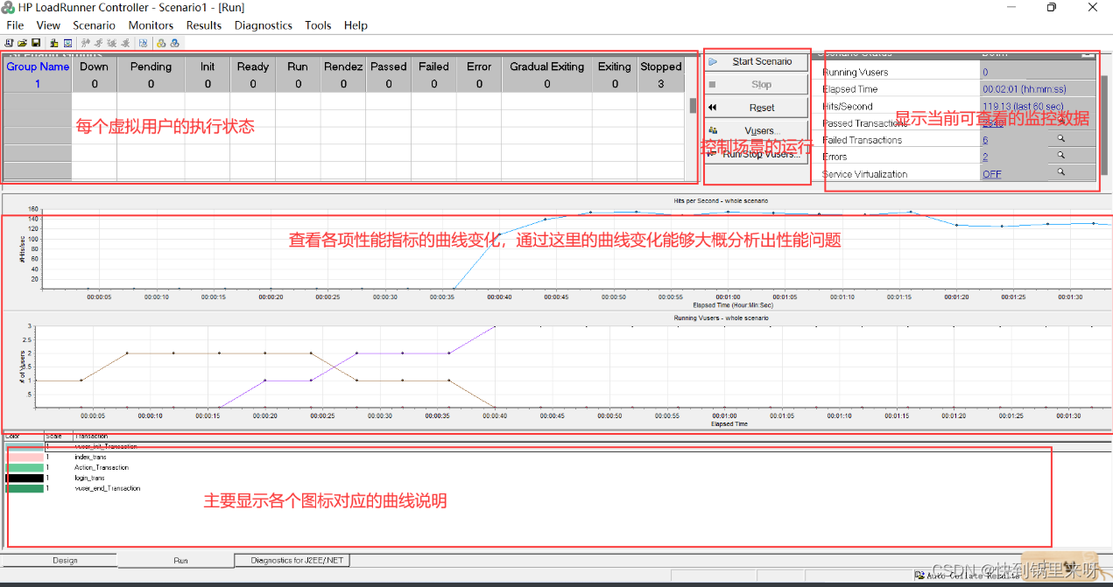Screen dimensions: 1113x587
Task: Click the Passed column header
Action: coord(389,66)
